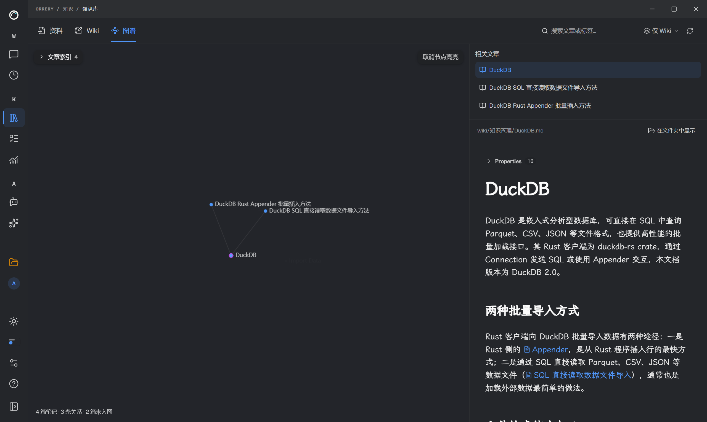Open the help question mark icon
This screenshot has width=707, height=422.
[x=14, y=384]
